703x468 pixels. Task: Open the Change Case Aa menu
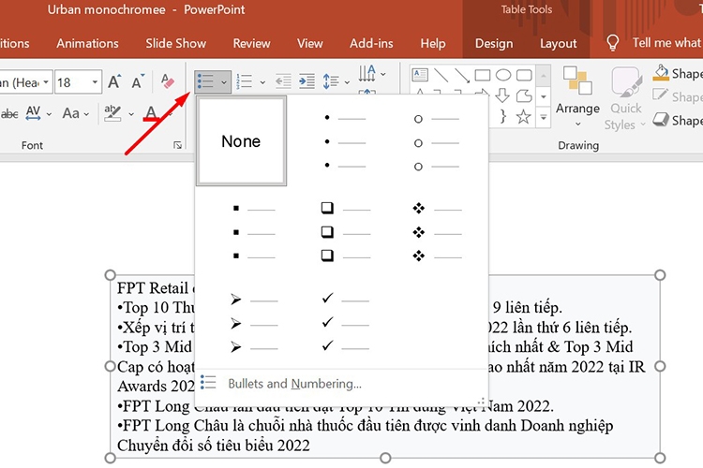(x=75, y=113)
